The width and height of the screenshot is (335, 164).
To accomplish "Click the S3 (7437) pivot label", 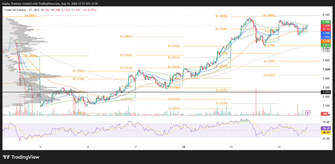I will (x=270, y=75).
